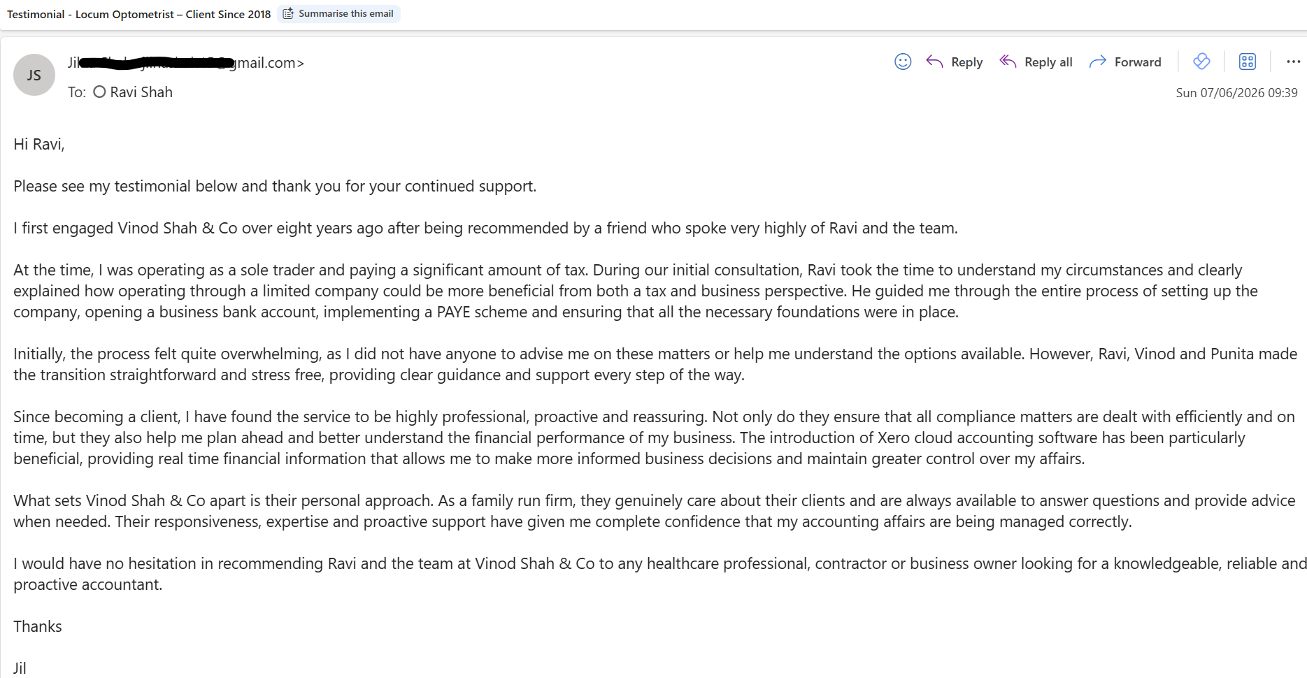Image resolution: width=1307 pixels, height=678 pixels.
Task: Open the JS sender avatar
Action: pos(34,75)
